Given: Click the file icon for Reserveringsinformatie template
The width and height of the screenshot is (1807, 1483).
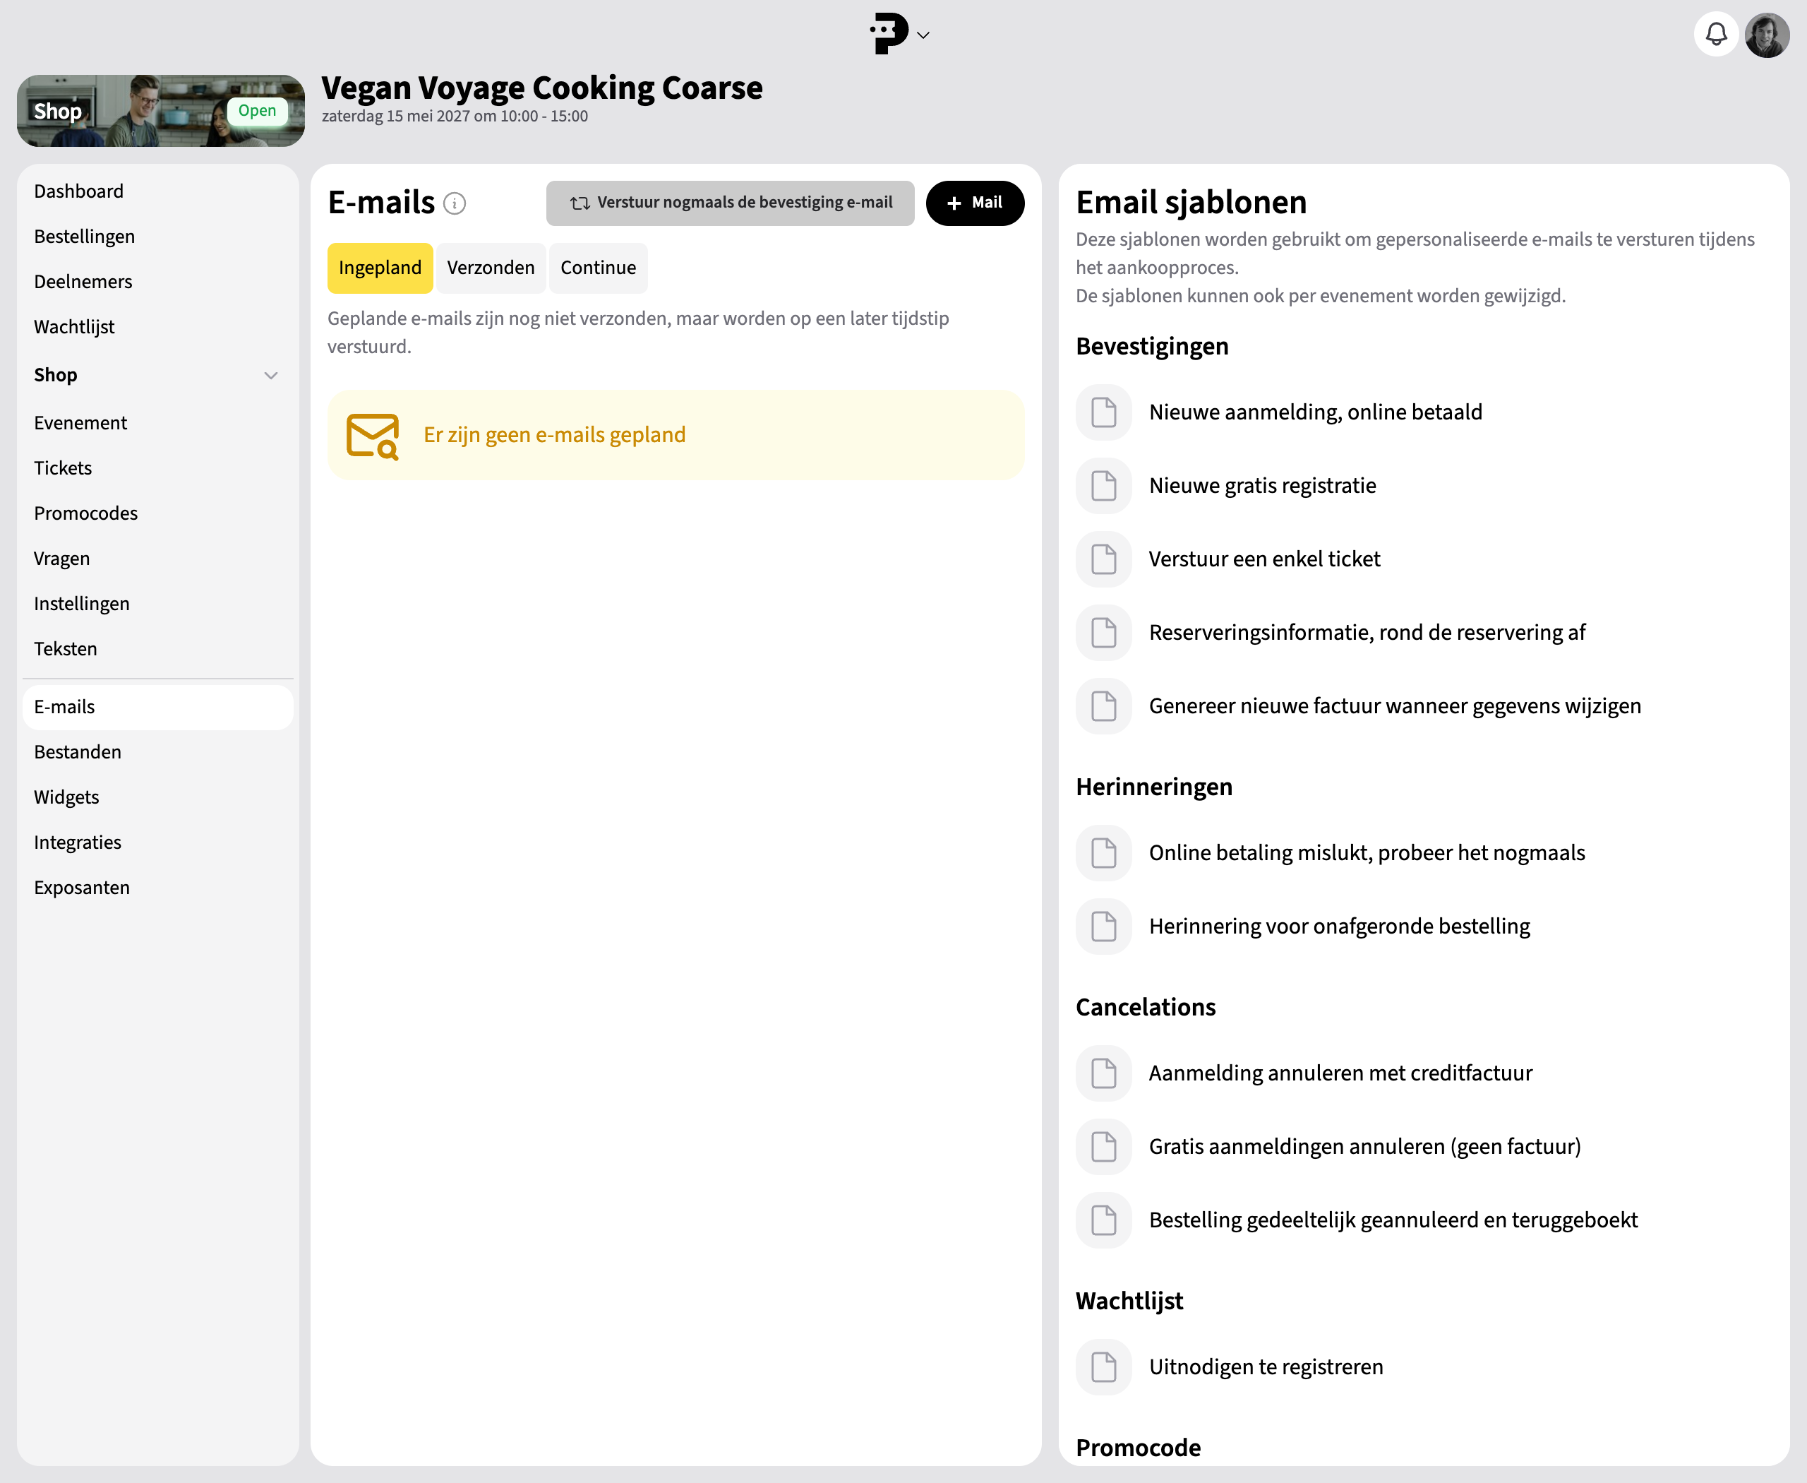Looking at the screenshot, I should tap(1104, 633).
